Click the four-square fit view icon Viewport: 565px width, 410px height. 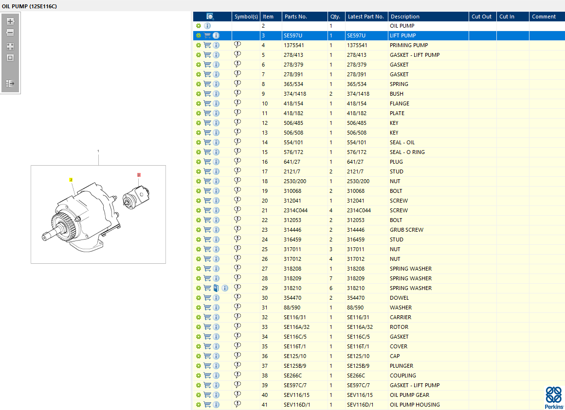click(x=10, y=47)
